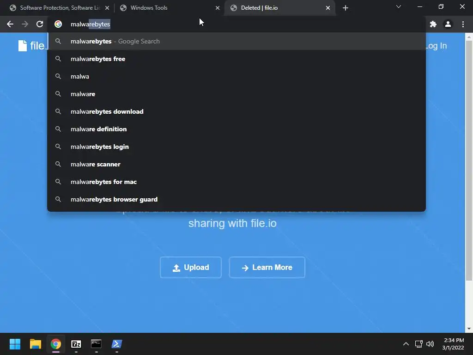Click the Upload button

pyautogui.click(x=191, y=268)
